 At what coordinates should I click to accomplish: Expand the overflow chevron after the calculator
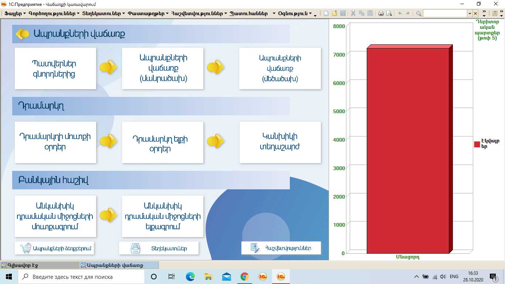tap(502, 13)
